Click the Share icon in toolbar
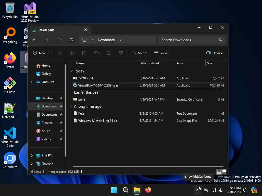 point(108,53)
